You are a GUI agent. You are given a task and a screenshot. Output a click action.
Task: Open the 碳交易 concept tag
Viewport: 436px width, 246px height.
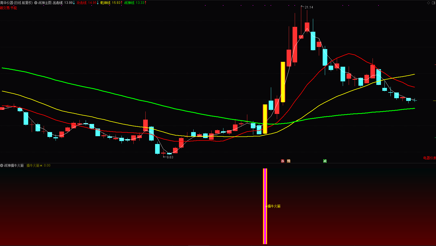[5, 8]
